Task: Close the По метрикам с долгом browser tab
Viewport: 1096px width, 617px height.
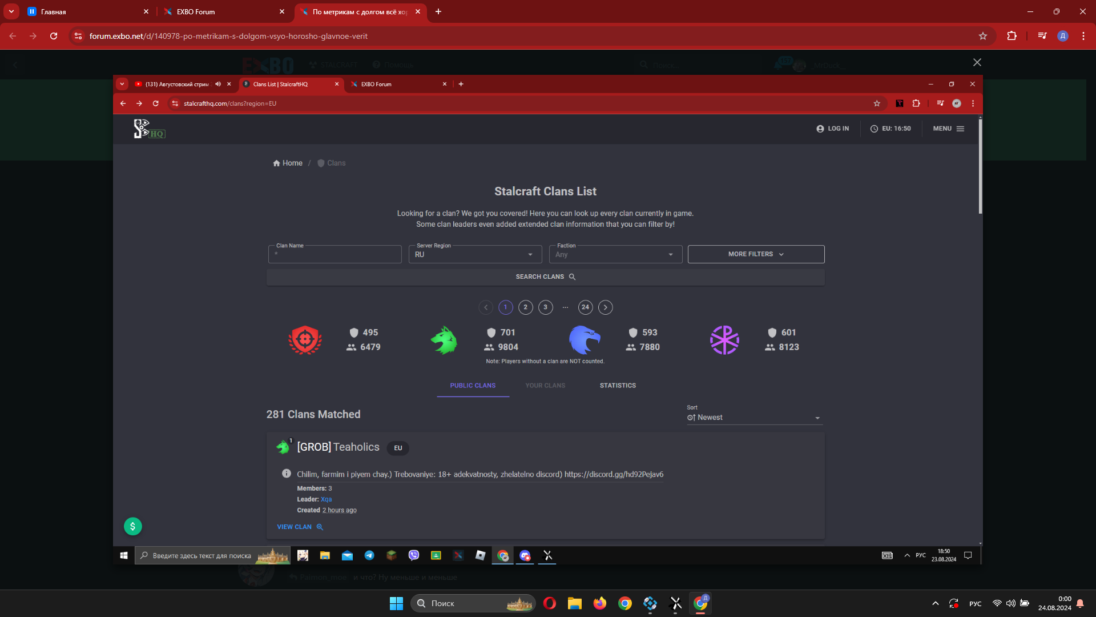Action: (418, 11)
